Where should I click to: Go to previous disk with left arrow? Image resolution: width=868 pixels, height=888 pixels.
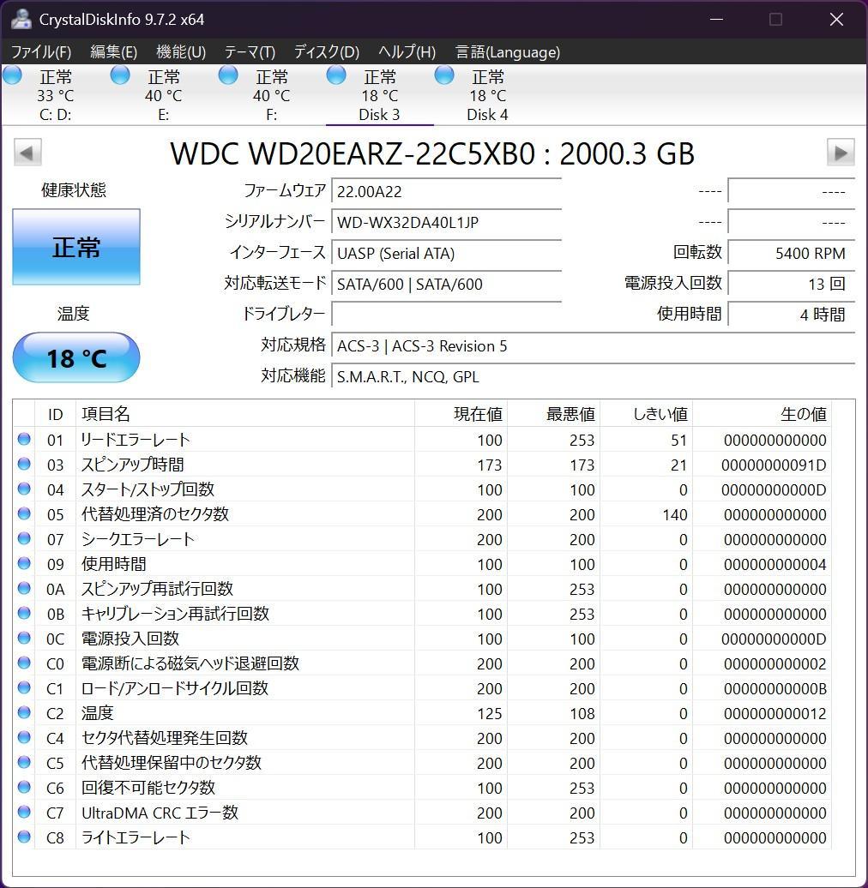[x=27, y=153]
